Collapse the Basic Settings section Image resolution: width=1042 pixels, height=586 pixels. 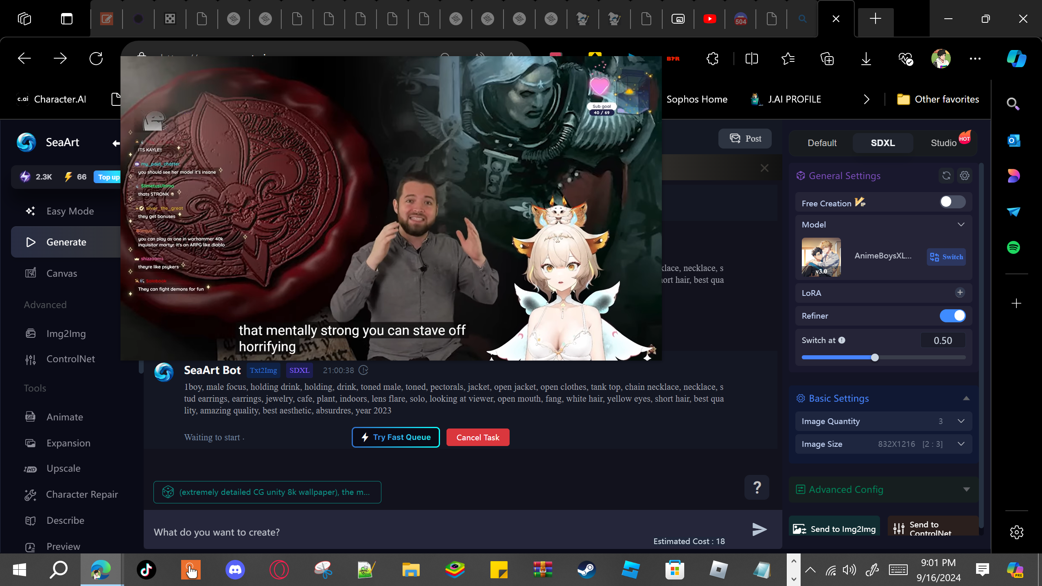coord(966,398)
